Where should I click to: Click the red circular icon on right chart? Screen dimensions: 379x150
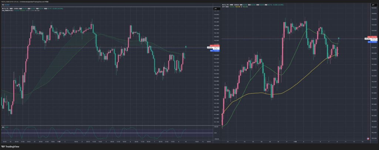368,138
